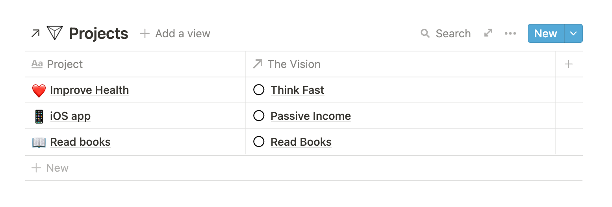Open the three-dot options menu
The height and width of the screenshot is (207, 612).
pyautogui.click(x=510, y=33)
